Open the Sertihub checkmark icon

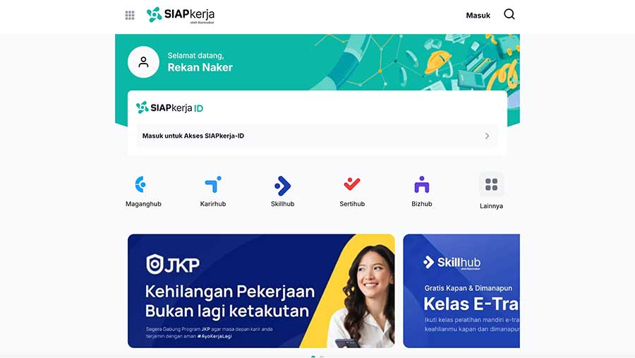pos(352,184)
